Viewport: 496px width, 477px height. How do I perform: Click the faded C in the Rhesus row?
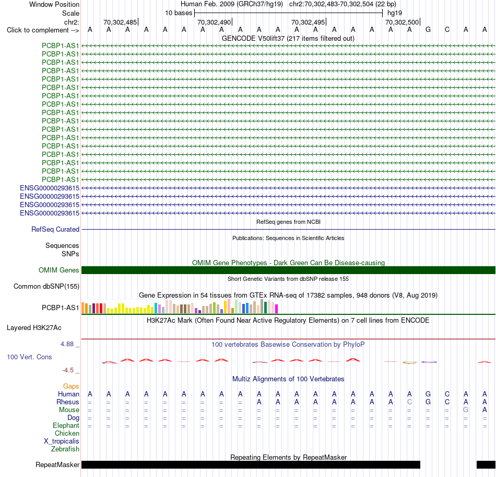tap(409, 402)
